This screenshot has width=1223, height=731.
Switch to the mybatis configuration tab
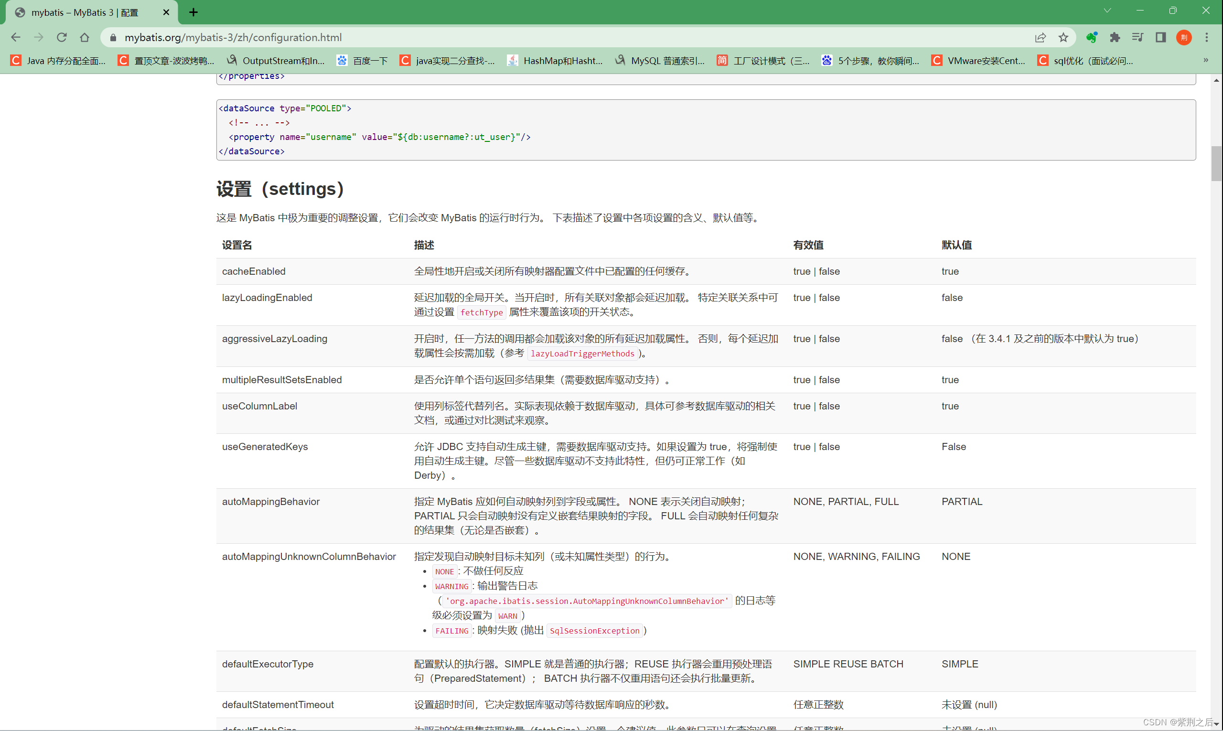coord(84,12)
